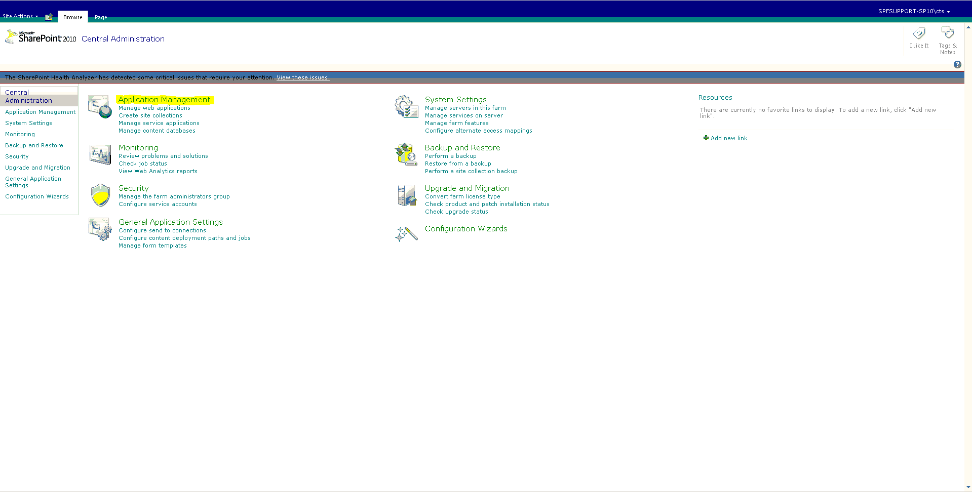Click Manage servers in this farm link

[x=465, y=108]
